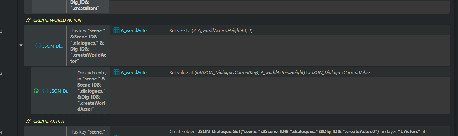Select the Has key createWorldActor condition
458x136 pixels.
click(88, 46)
